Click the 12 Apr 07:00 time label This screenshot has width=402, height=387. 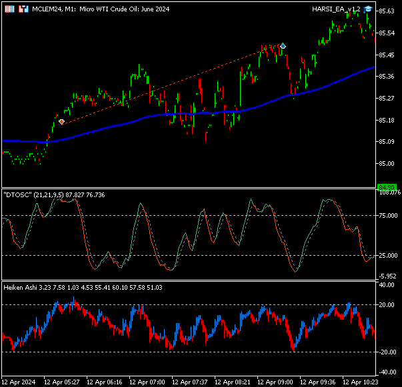pos(147,382)
